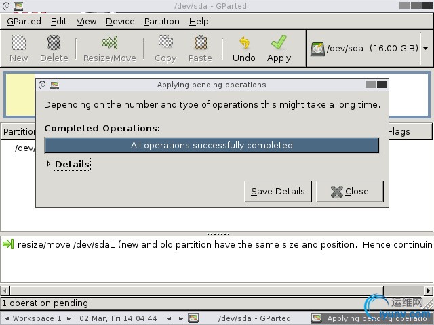Click the completed operations progress bar
Image resolution: width=434 pixels, height=325 pixels.
(212, 145)
